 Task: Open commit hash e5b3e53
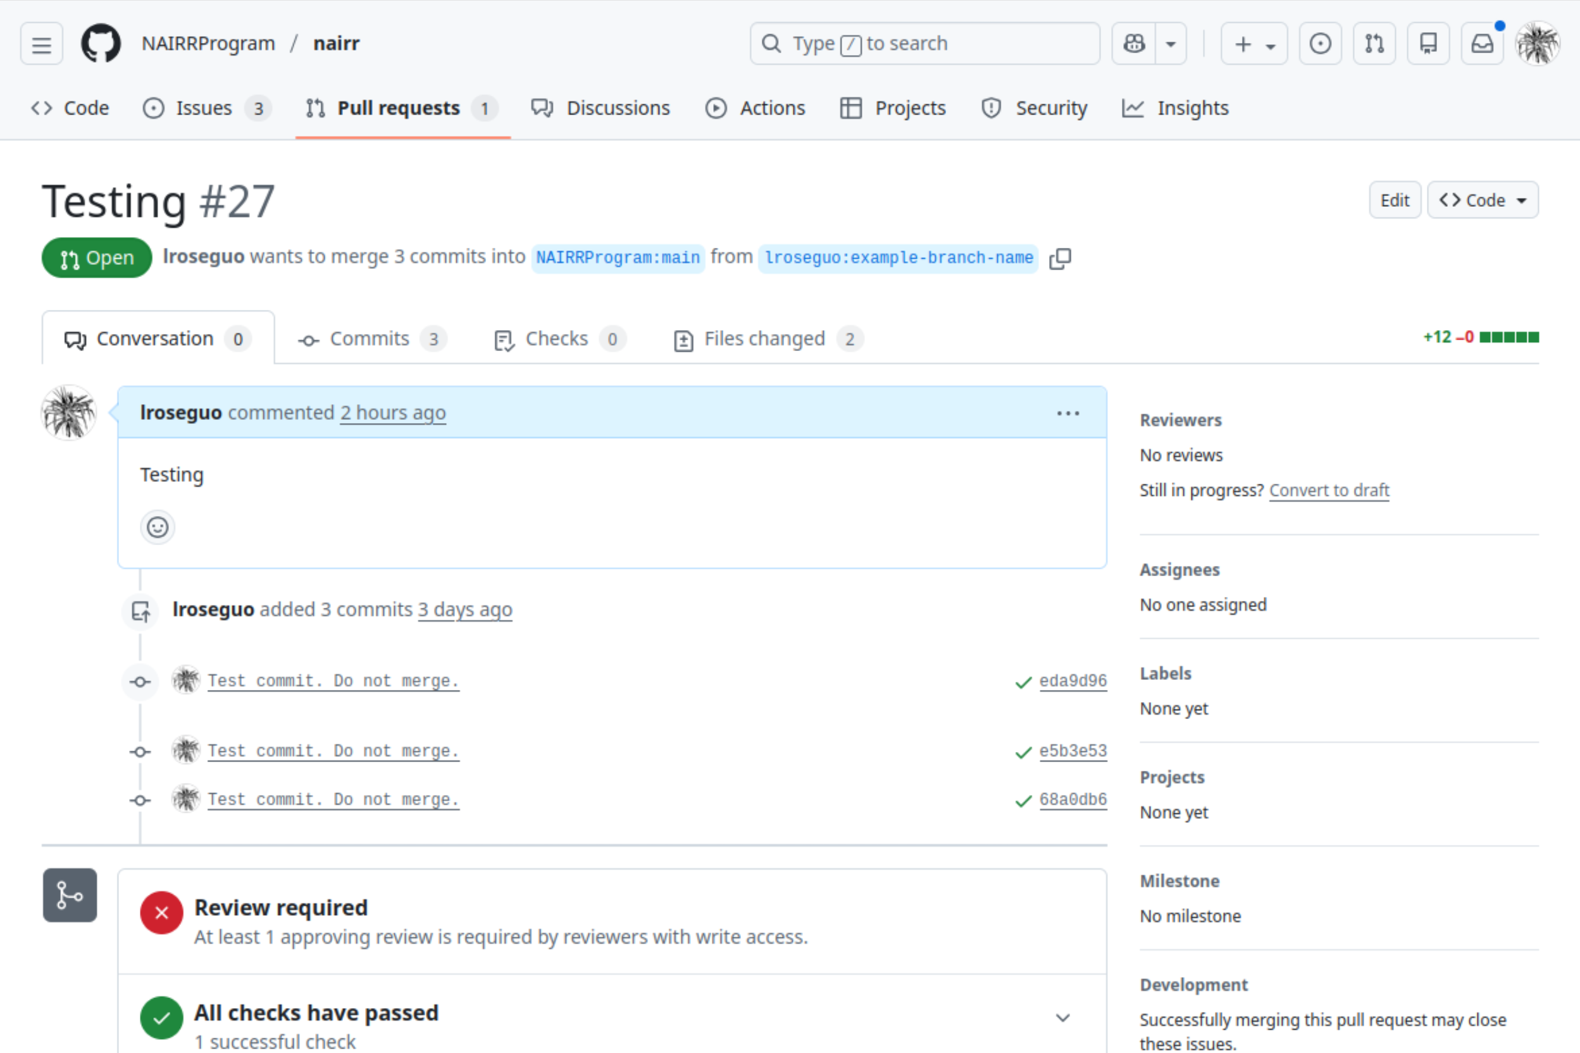(1073, 751)
